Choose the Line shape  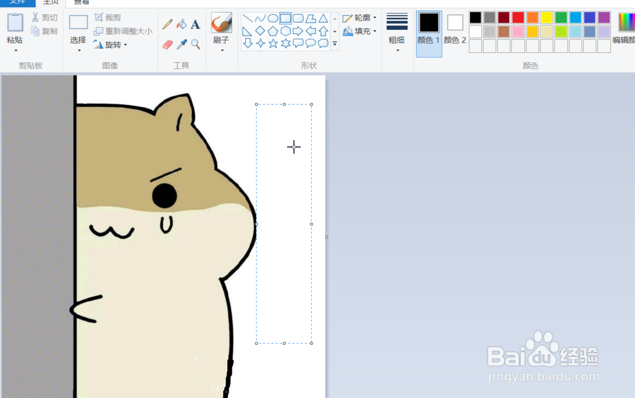pyautogui.click(x=248, y=18)
